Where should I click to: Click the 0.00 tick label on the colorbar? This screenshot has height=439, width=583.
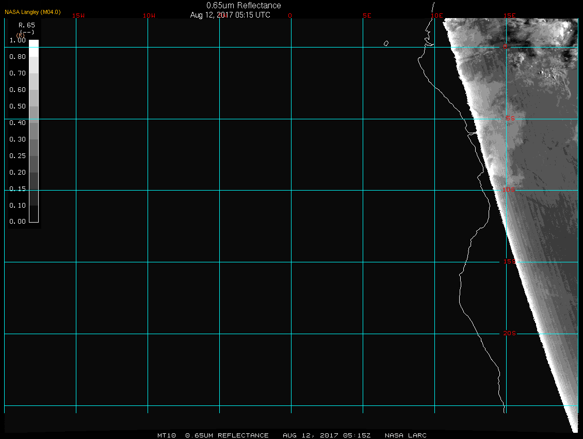18,222
